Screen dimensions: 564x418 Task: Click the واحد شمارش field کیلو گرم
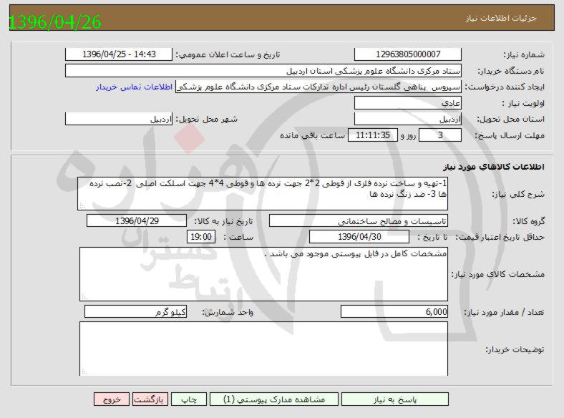click(x=135, y=311)
